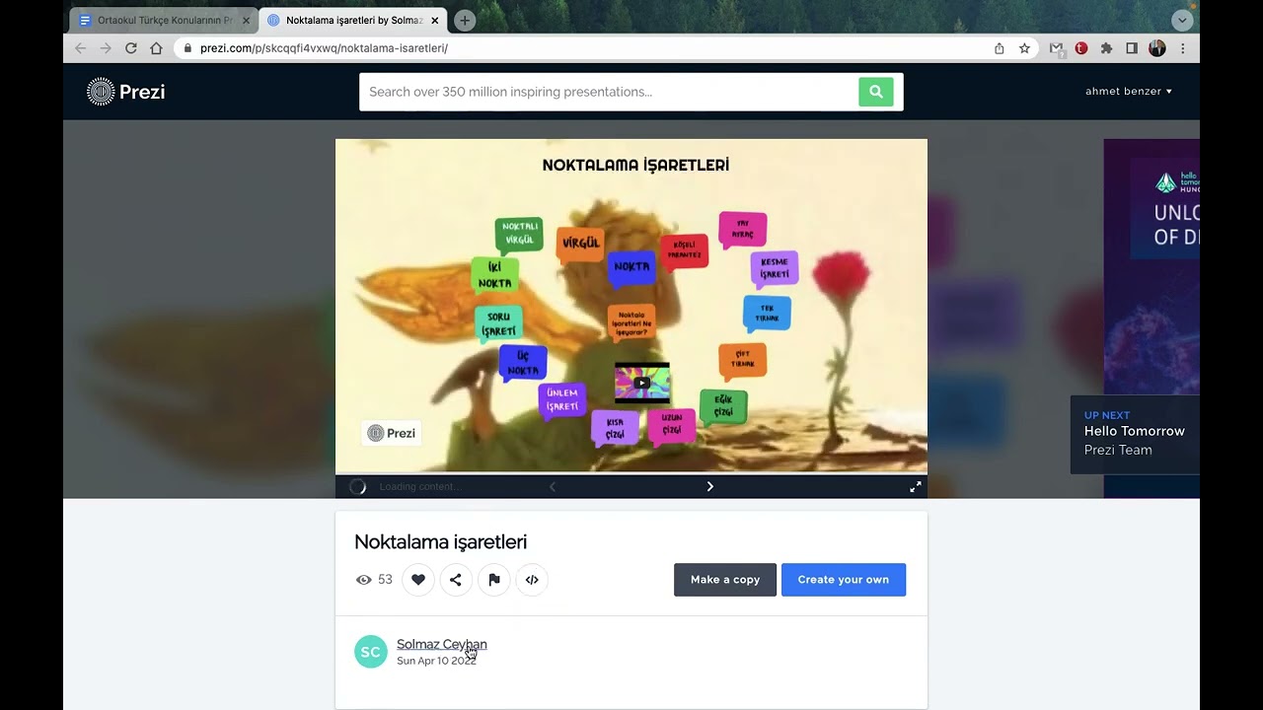Click the Sun Apr 10 2022 date
The height and width of the screenshot is (710, 1263).
click(436, 661)
